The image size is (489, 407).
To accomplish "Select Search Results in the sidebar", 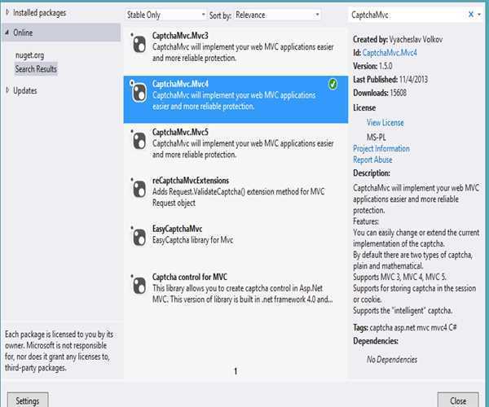I will [36, 68].
